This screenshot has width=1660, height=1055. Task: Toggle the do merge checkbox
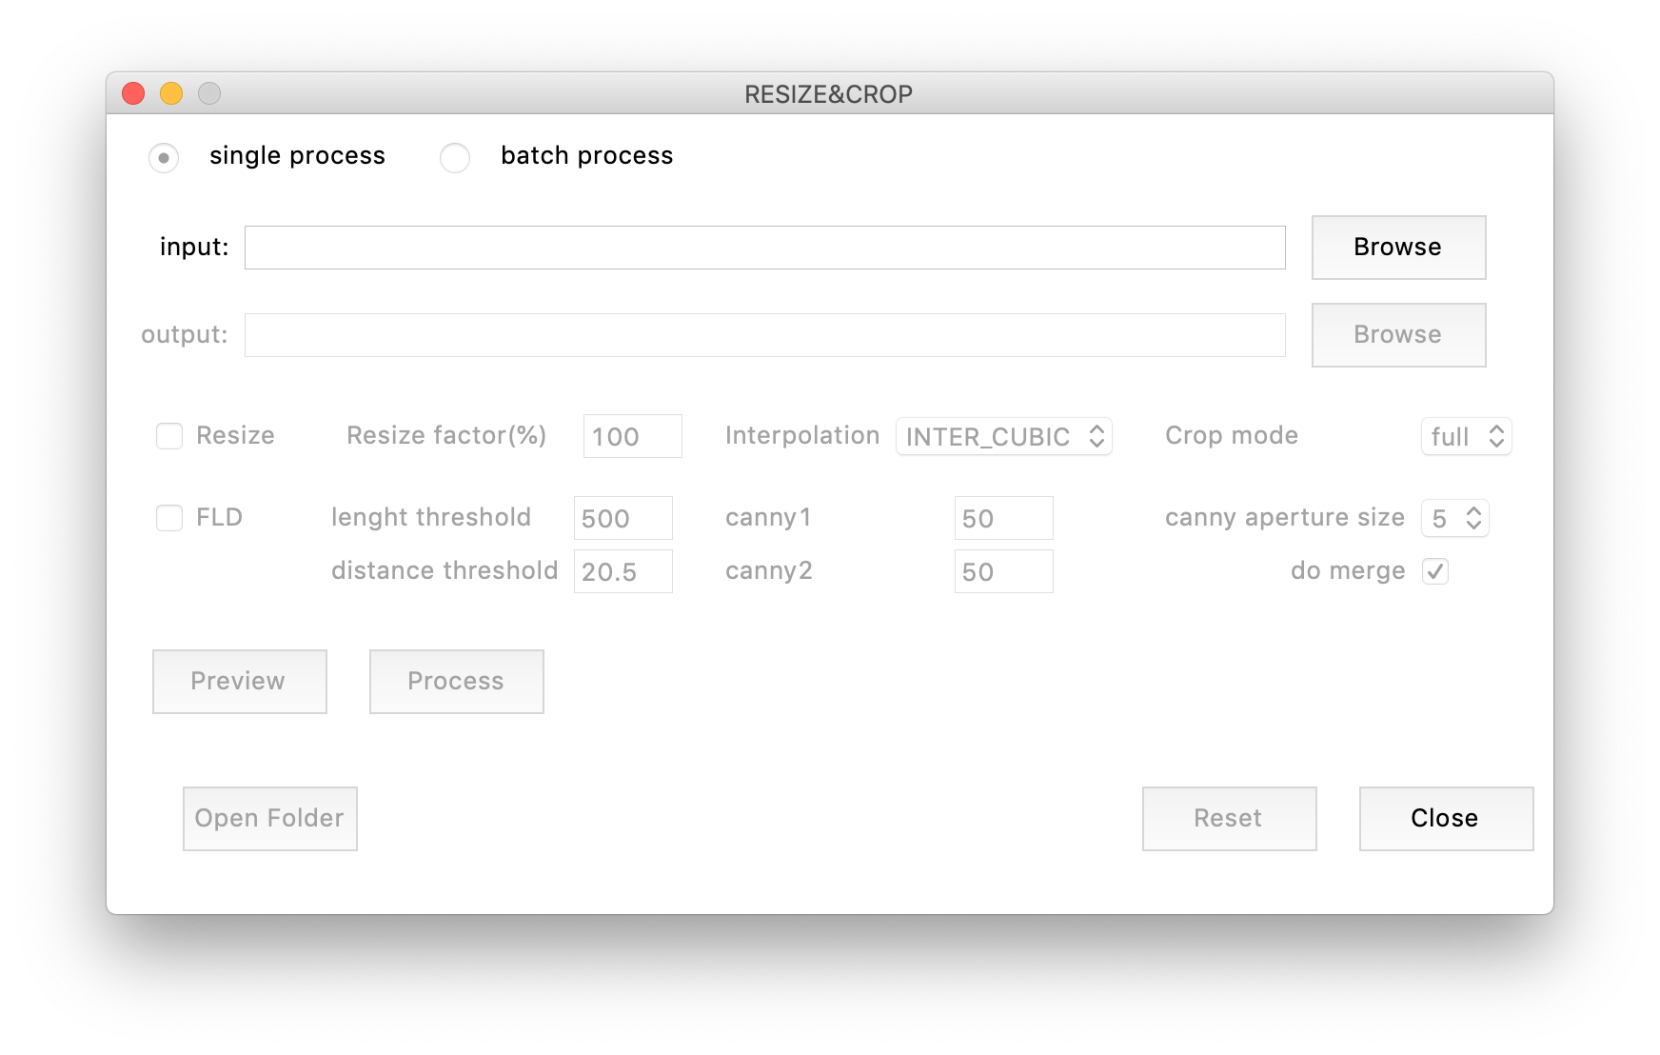tap(1434, 571)
